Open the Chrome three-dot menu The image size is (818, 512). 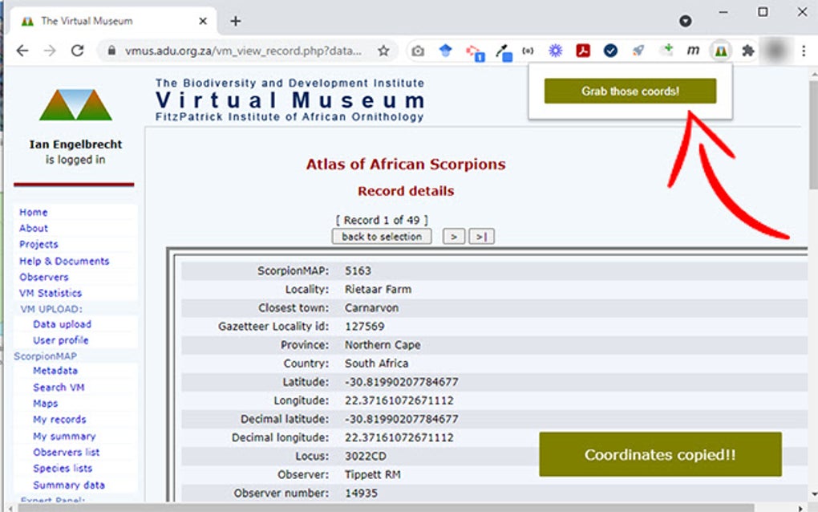804,50
